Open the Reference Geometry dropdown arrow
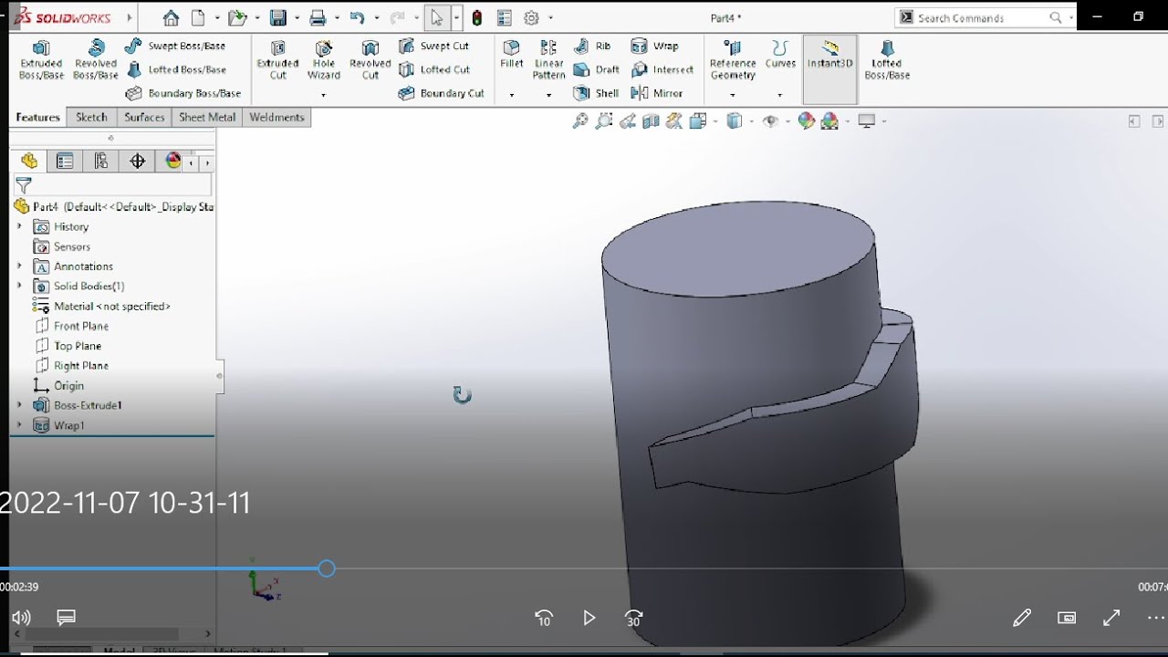The width and height of the screenshot is (1168, 657). (733, 94)
